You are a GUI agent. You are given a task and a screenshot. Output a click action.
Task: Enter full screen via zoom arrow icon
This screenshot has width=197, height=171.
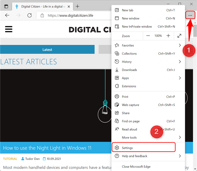point(179,36)
